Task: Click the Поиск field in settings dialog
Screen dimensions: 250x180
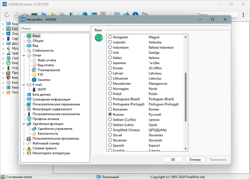Action: [x=55, y=28]
